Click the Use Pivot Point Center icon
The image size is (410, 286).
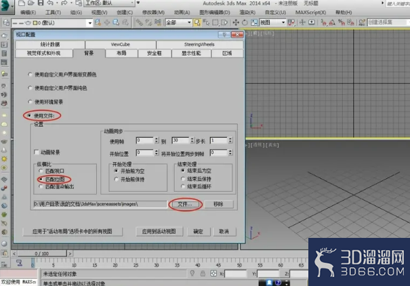291,23
